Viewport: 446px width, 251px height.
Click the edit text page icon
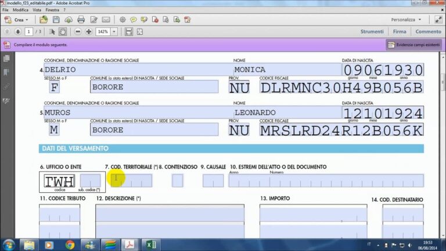click(x=93, y=20)
